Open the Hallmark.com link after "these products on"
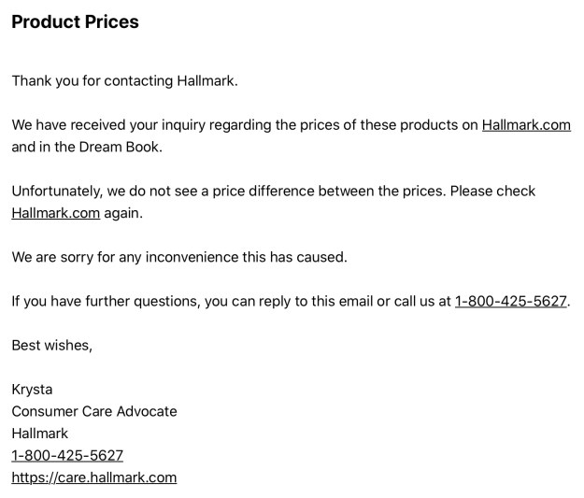584x498 pixels. pos(526,124)
